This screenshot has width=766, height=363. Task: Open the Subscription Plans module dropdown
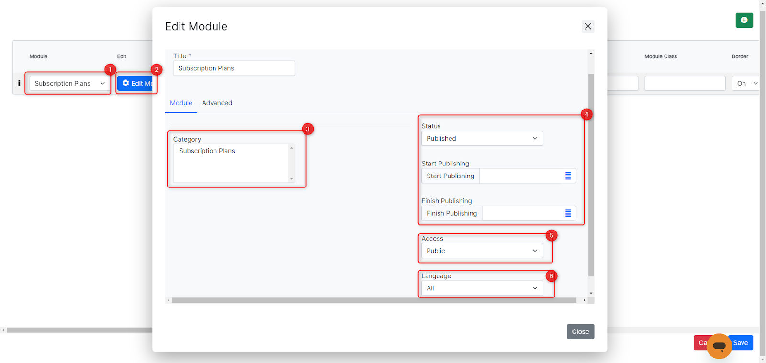(x=69, y=83)
